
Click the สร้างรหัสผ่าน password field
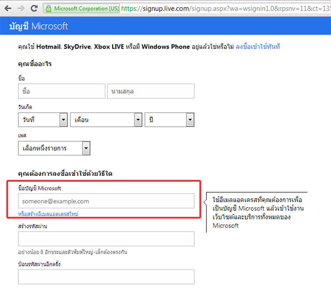coord(106,239)
